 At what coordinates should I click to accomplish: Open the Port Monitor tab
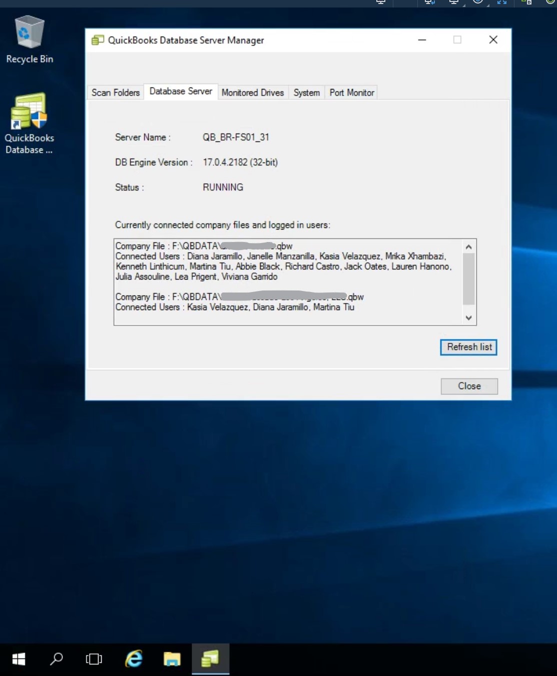point(351,92)
